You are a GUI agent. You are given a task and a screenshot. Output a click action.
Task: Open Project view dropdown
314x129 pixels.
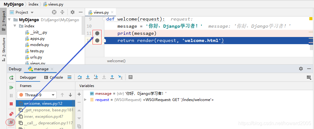click(22, 12)
